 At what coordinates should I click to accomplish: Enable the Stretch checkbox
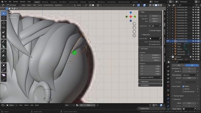[x=183, y=89]
